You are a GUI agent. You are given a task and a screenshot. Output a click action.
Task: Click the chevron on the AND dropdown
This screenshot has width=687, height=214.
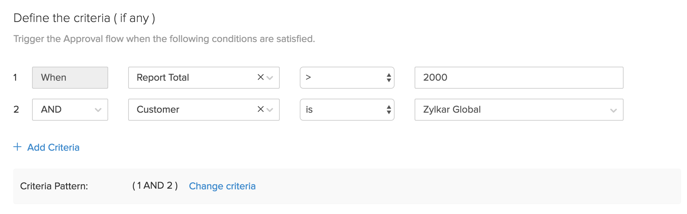coord(98,110)
